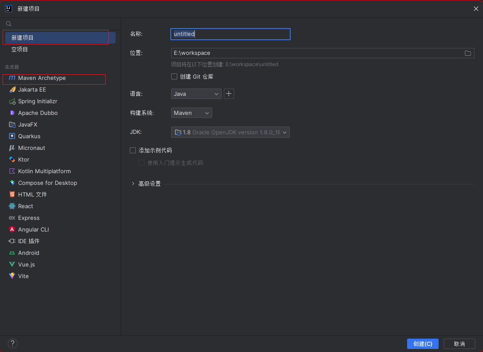
Task: Select JavaFX label text
Action: click(x=28, y=125)
